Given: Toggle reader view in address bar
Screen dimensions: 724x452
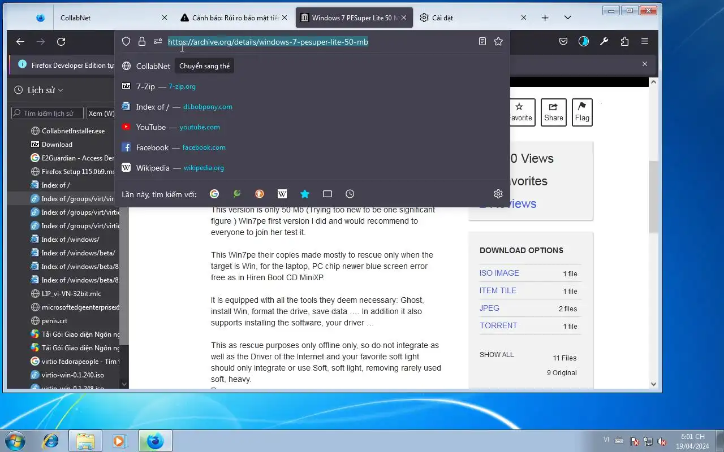Looking at the screenshot, I should 482,41.
